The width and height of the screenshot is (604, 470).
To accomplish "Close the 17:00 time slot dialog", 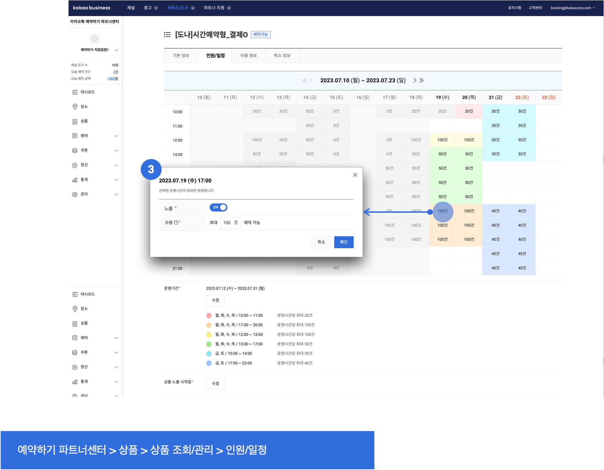I will 355,175.
